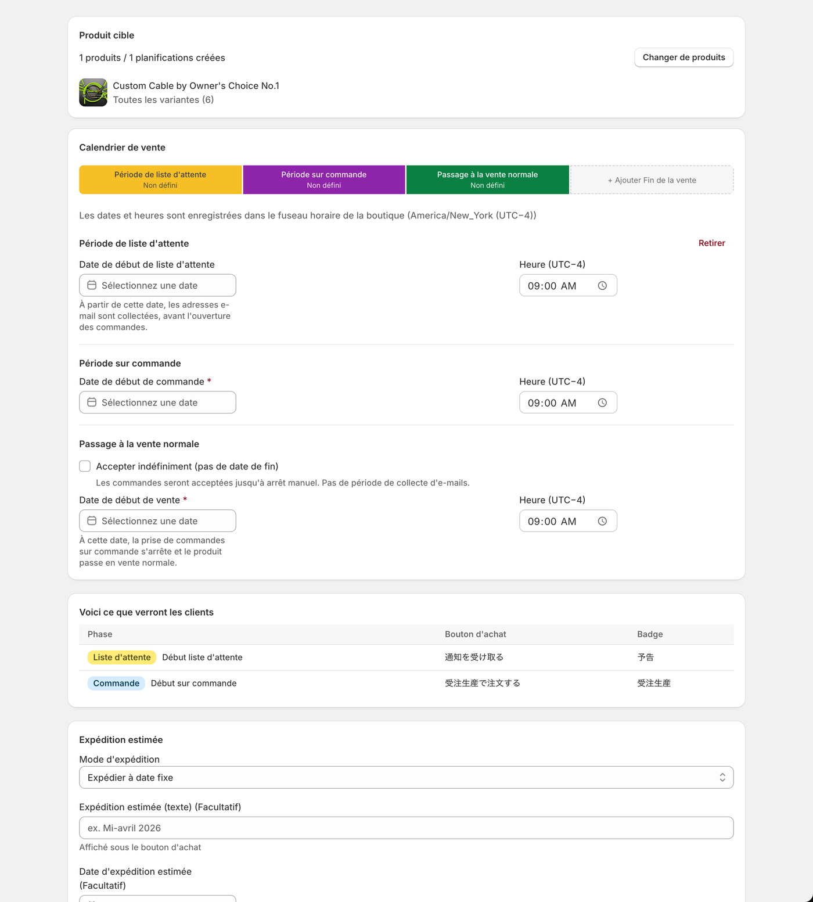The image size is (813, 902).
Task: Click calendar icon in order start date
Action: point(92,403)
